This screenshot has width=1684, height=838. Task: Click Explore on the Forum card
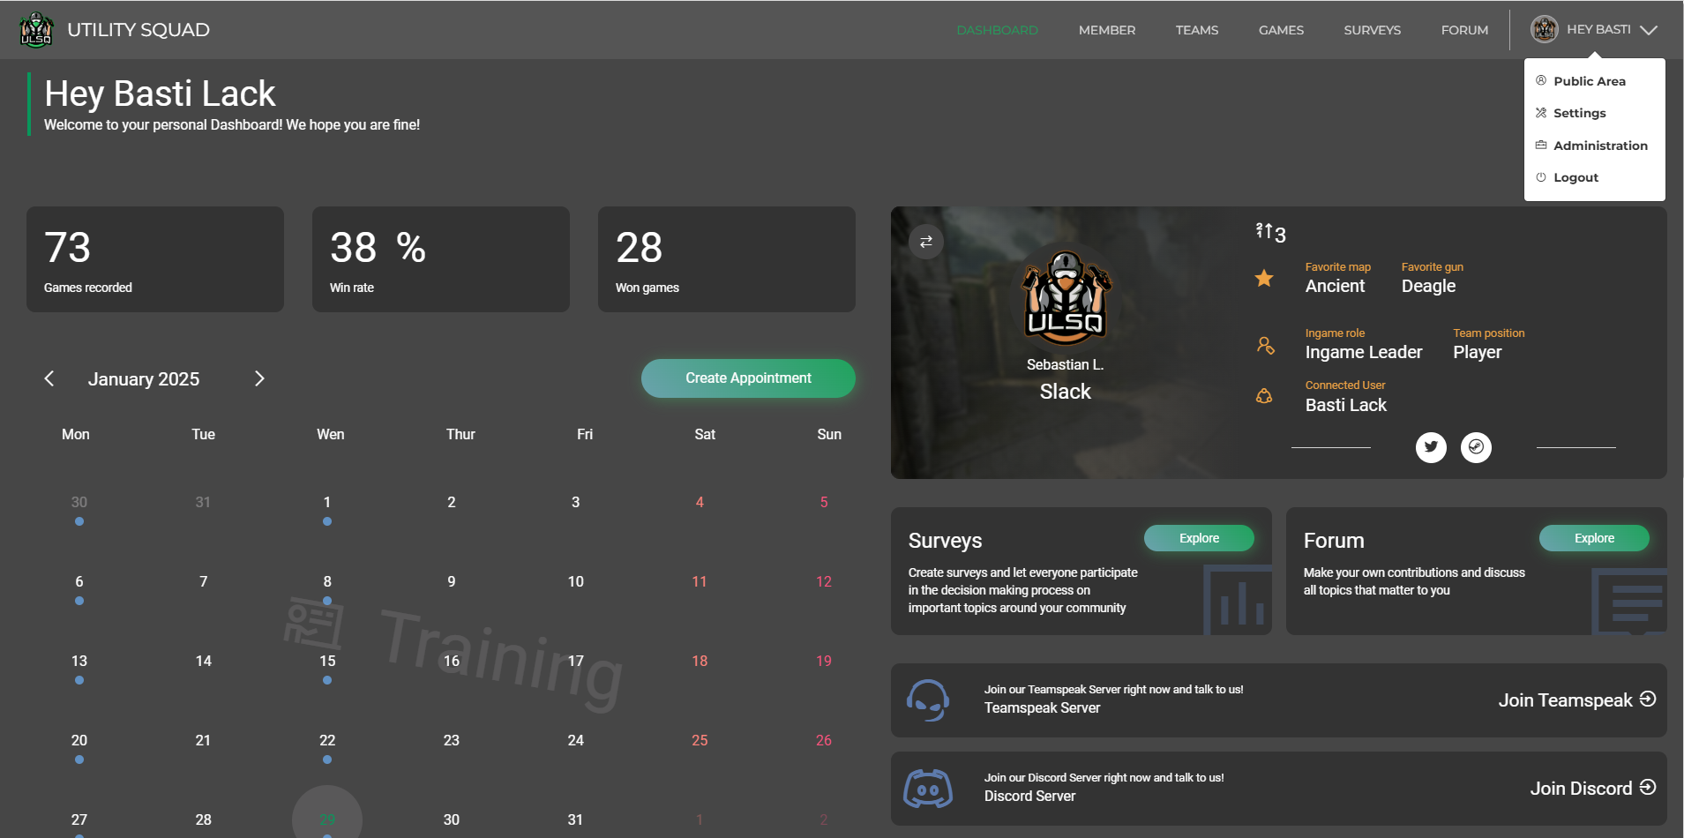click(1594, 538)
